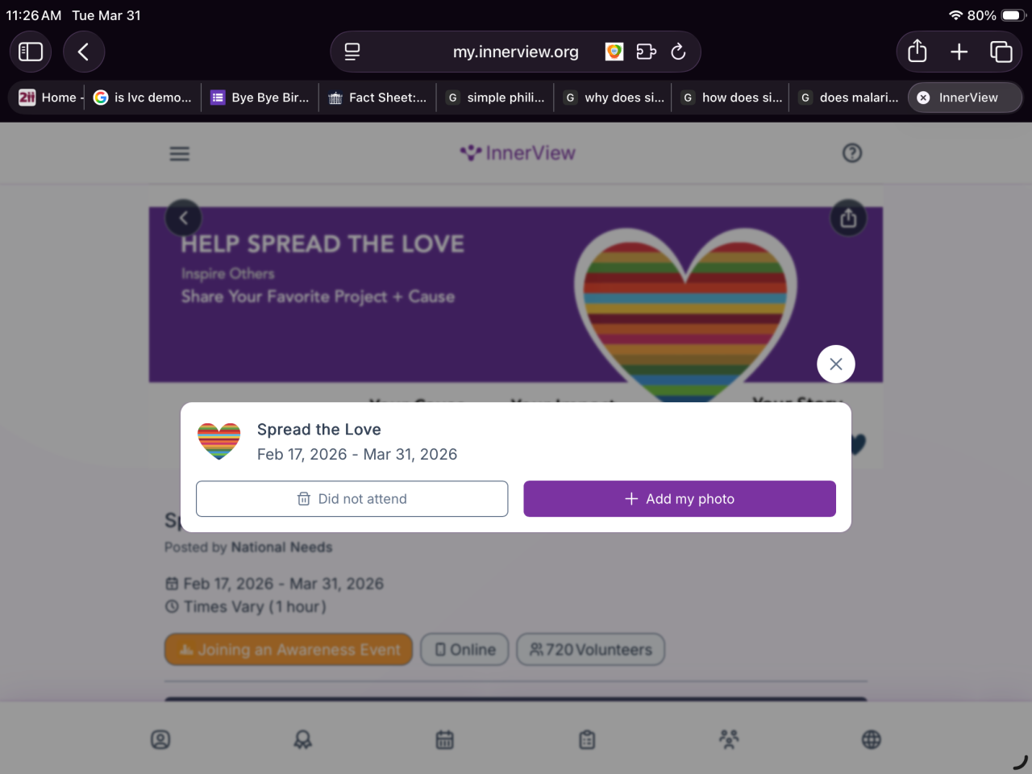The image size is (1032, 774).
Task: Open the InnerView hamburger menu
Action: 180,153
